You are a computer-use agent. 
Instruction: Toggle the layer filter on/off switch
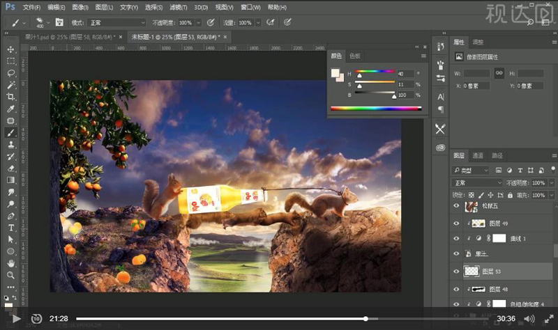[x=552, y=169]
